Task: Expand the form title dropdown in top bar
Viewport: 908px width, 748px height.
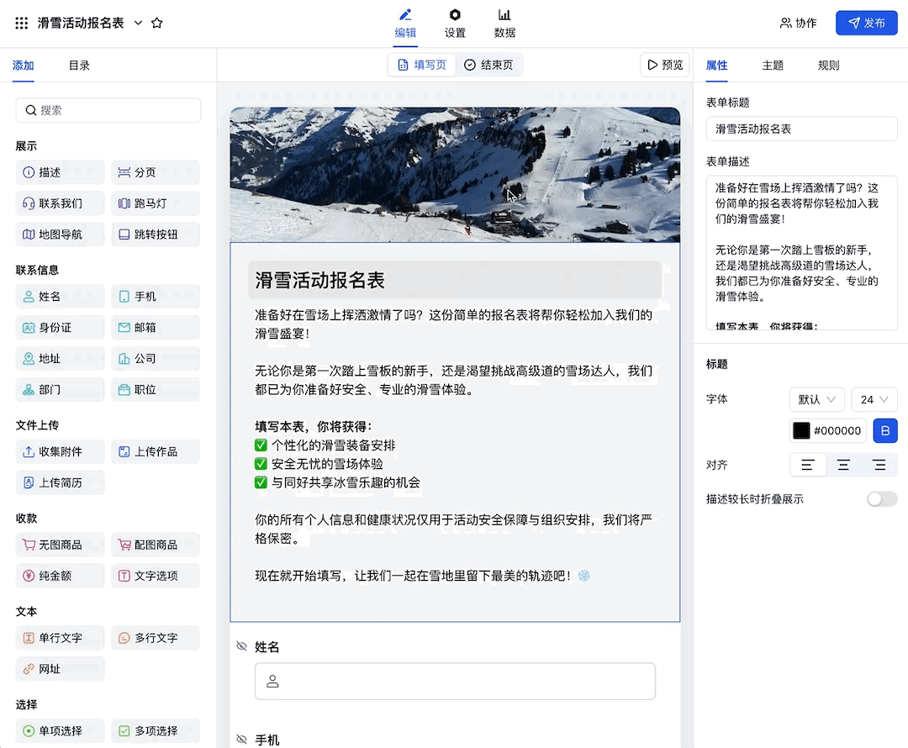Action: pos(140,23)
